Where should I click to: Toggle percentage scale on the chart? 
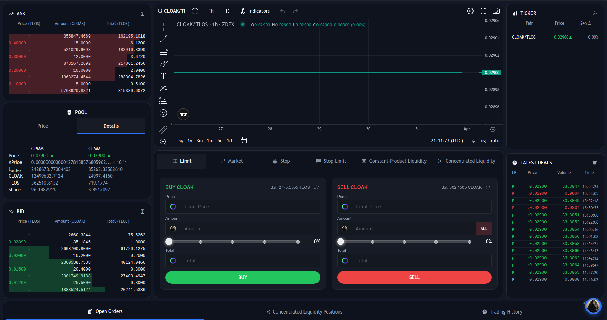[473, 140]
